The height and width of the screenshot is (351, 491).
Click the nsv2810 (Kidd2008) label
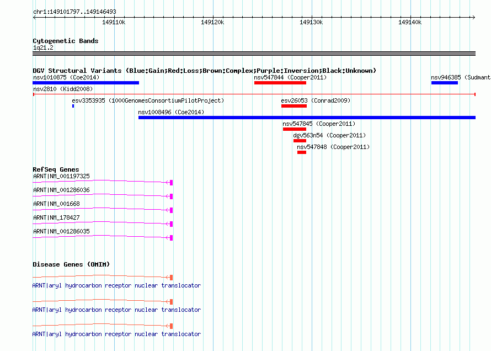click(x=63, y=89)
